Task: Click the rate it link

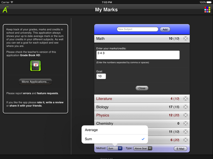Action: (41, 102)
